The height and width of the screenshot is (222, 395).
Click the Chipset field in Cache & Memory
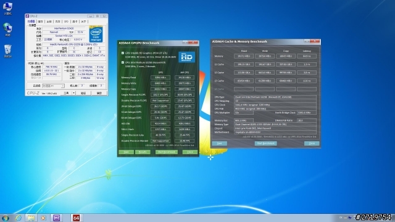pyautogui.click(x=275, y=128)
